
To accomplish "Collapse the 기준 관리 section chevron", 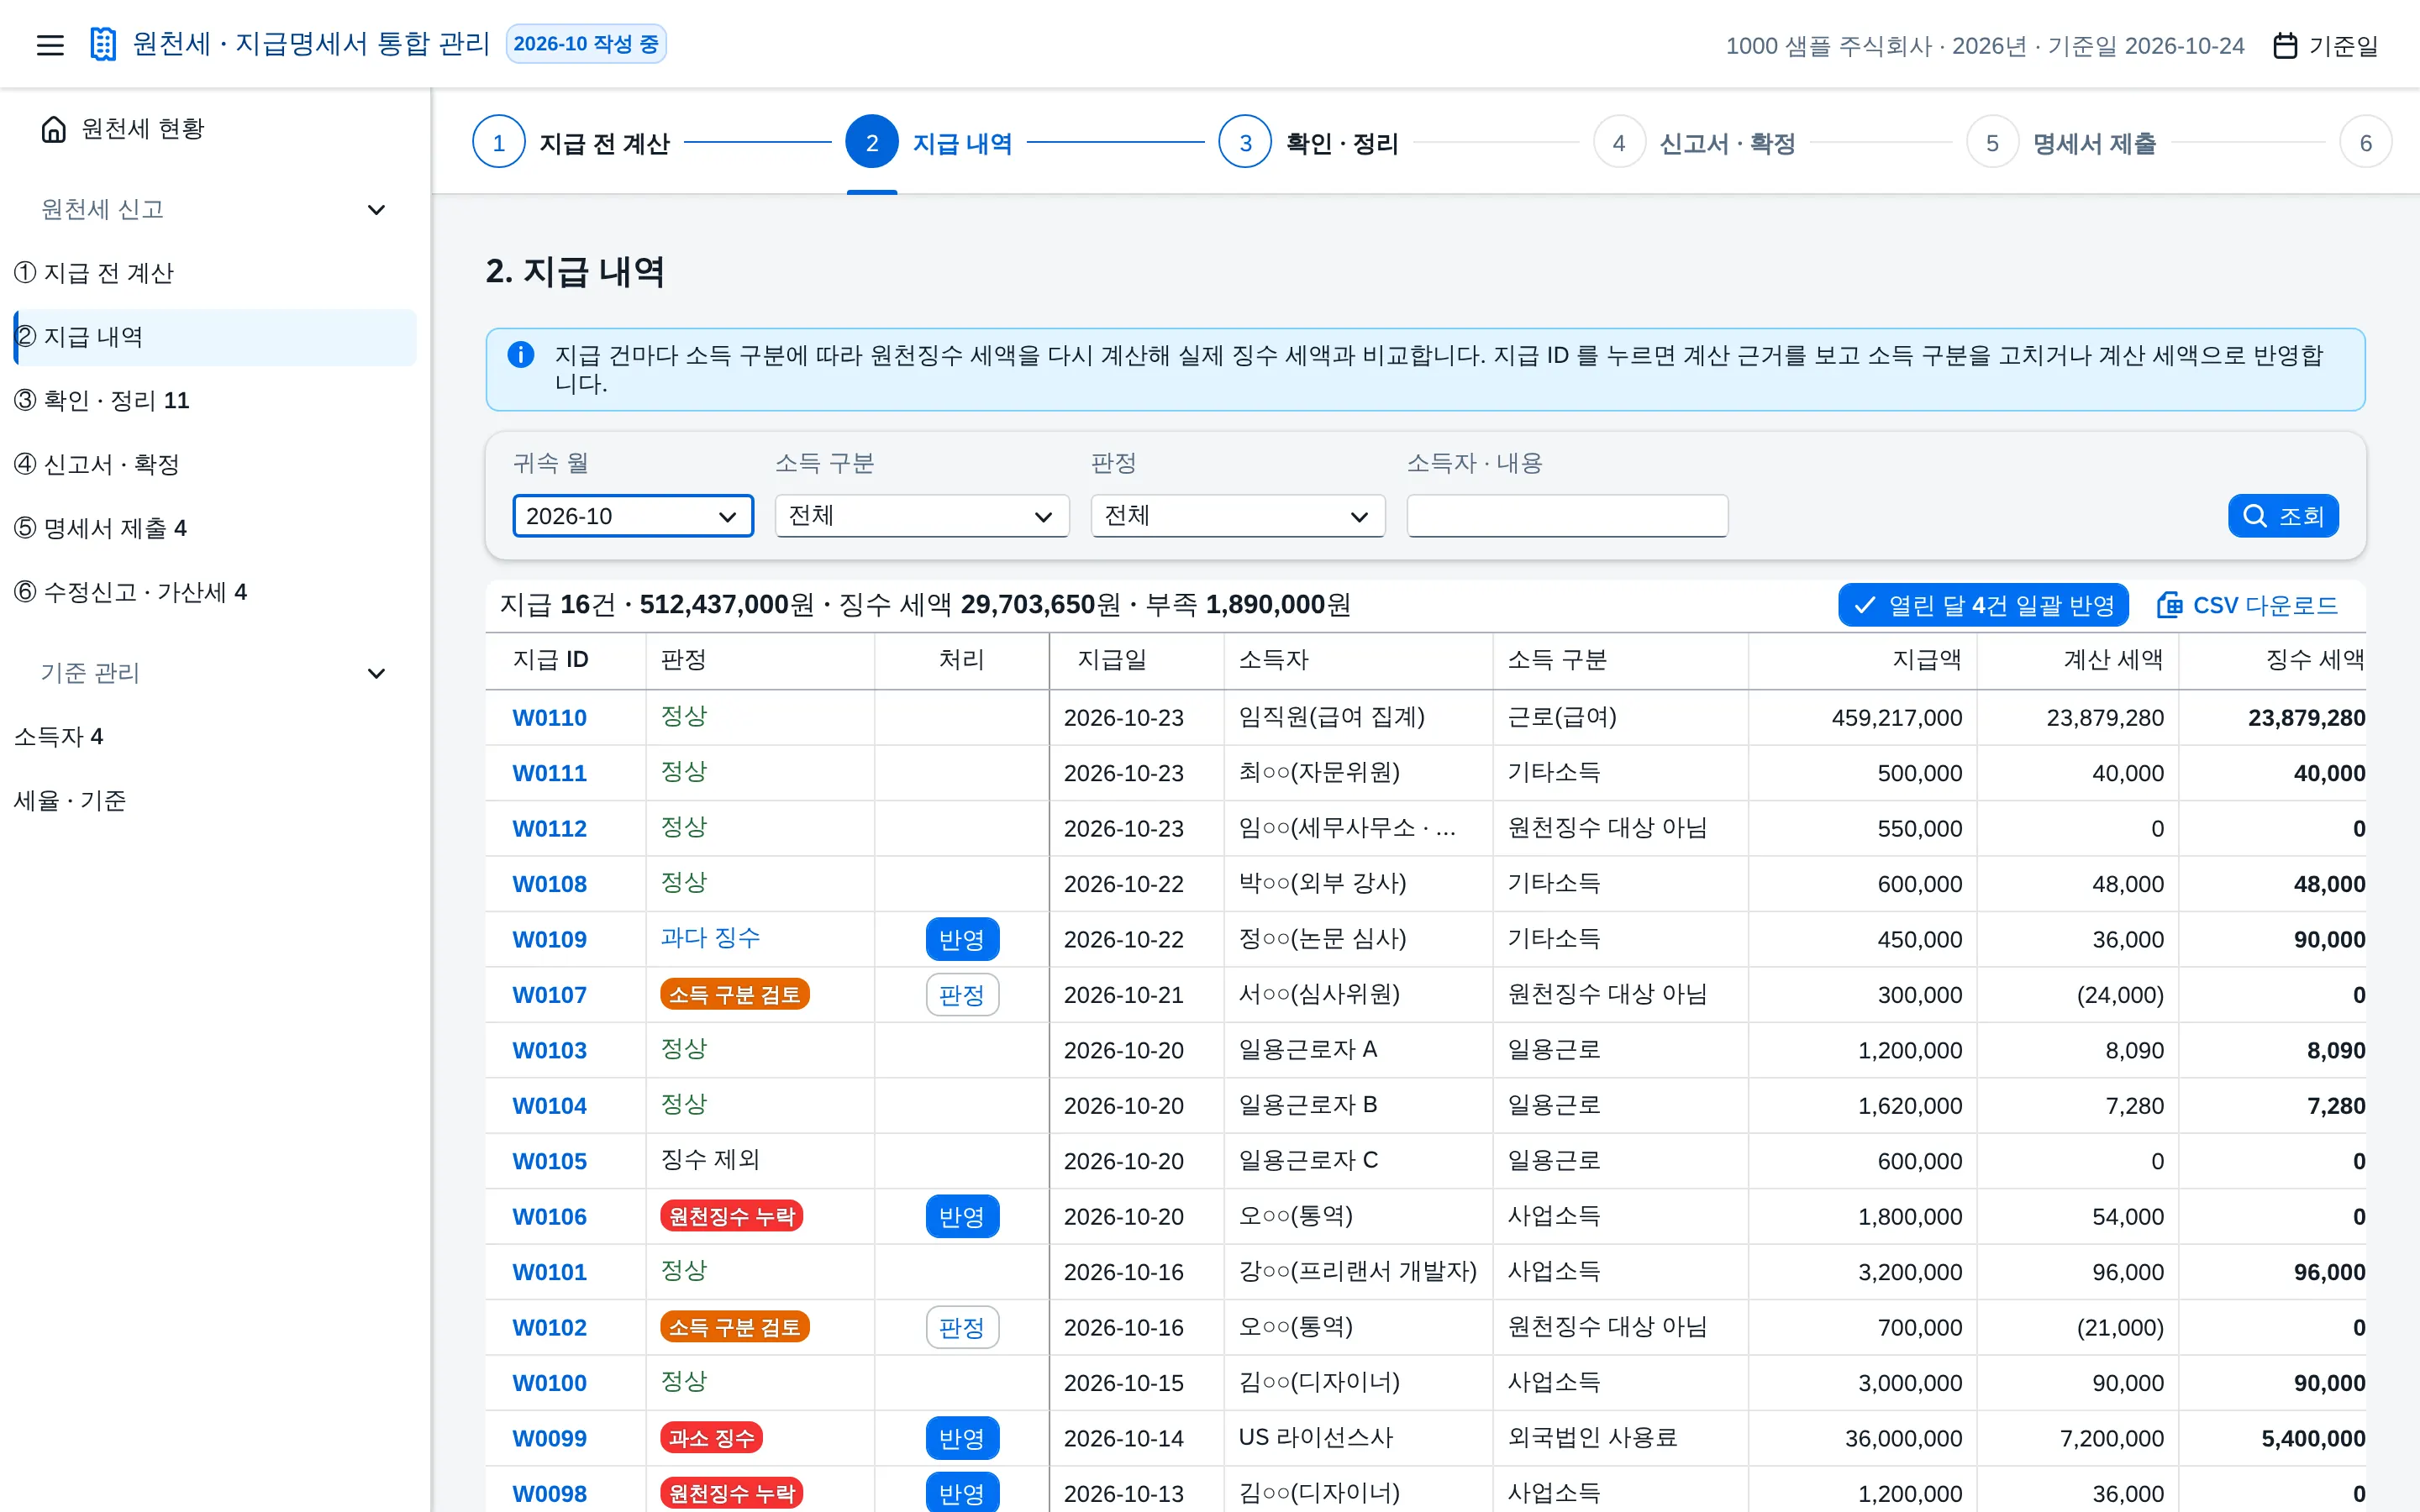I will [376, 673].
